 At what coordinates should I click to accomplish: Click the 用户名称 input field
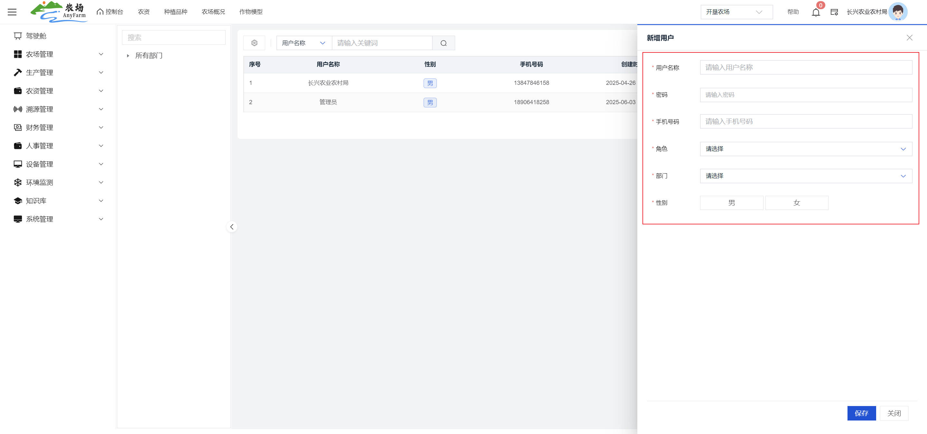point(805,68)
